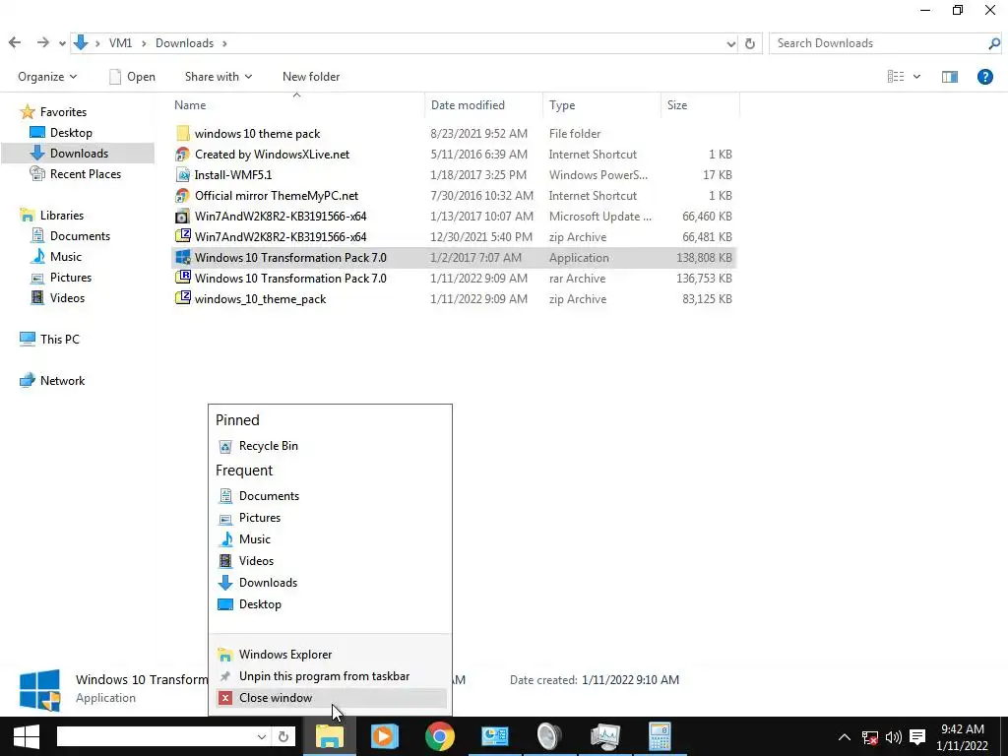Choose Close window in jump list
The width and height of the screenshot is (1008, 756).
coord(331,698)
